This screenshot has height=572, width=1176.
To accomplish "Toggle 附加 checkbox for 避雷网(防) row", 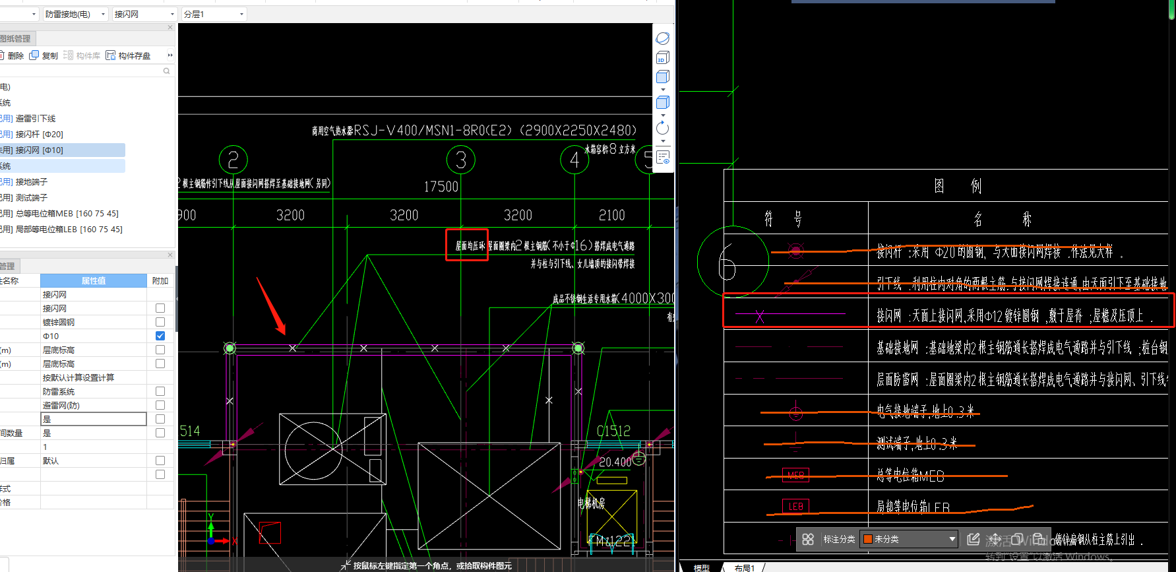I will coord(160,405).
